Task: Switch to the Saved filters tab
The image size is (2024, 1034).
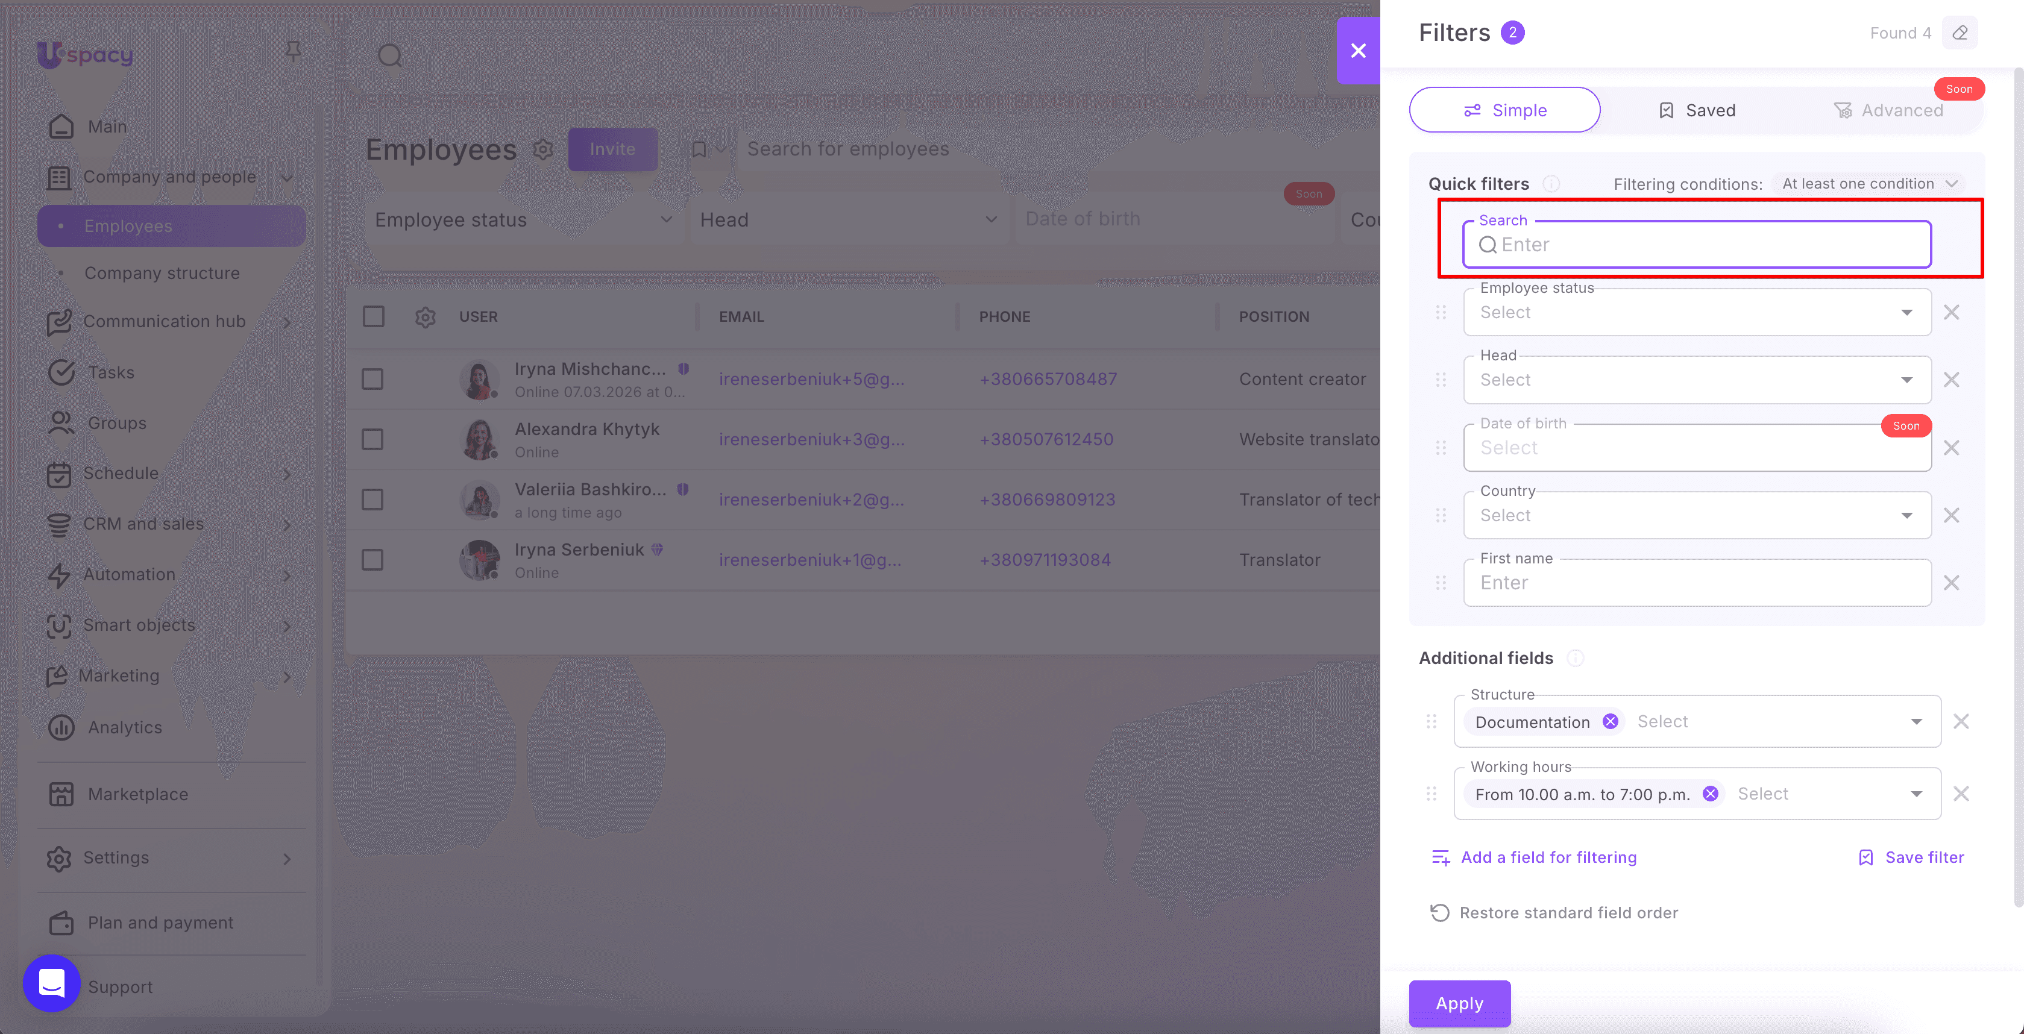Action: pos(1696,110)
